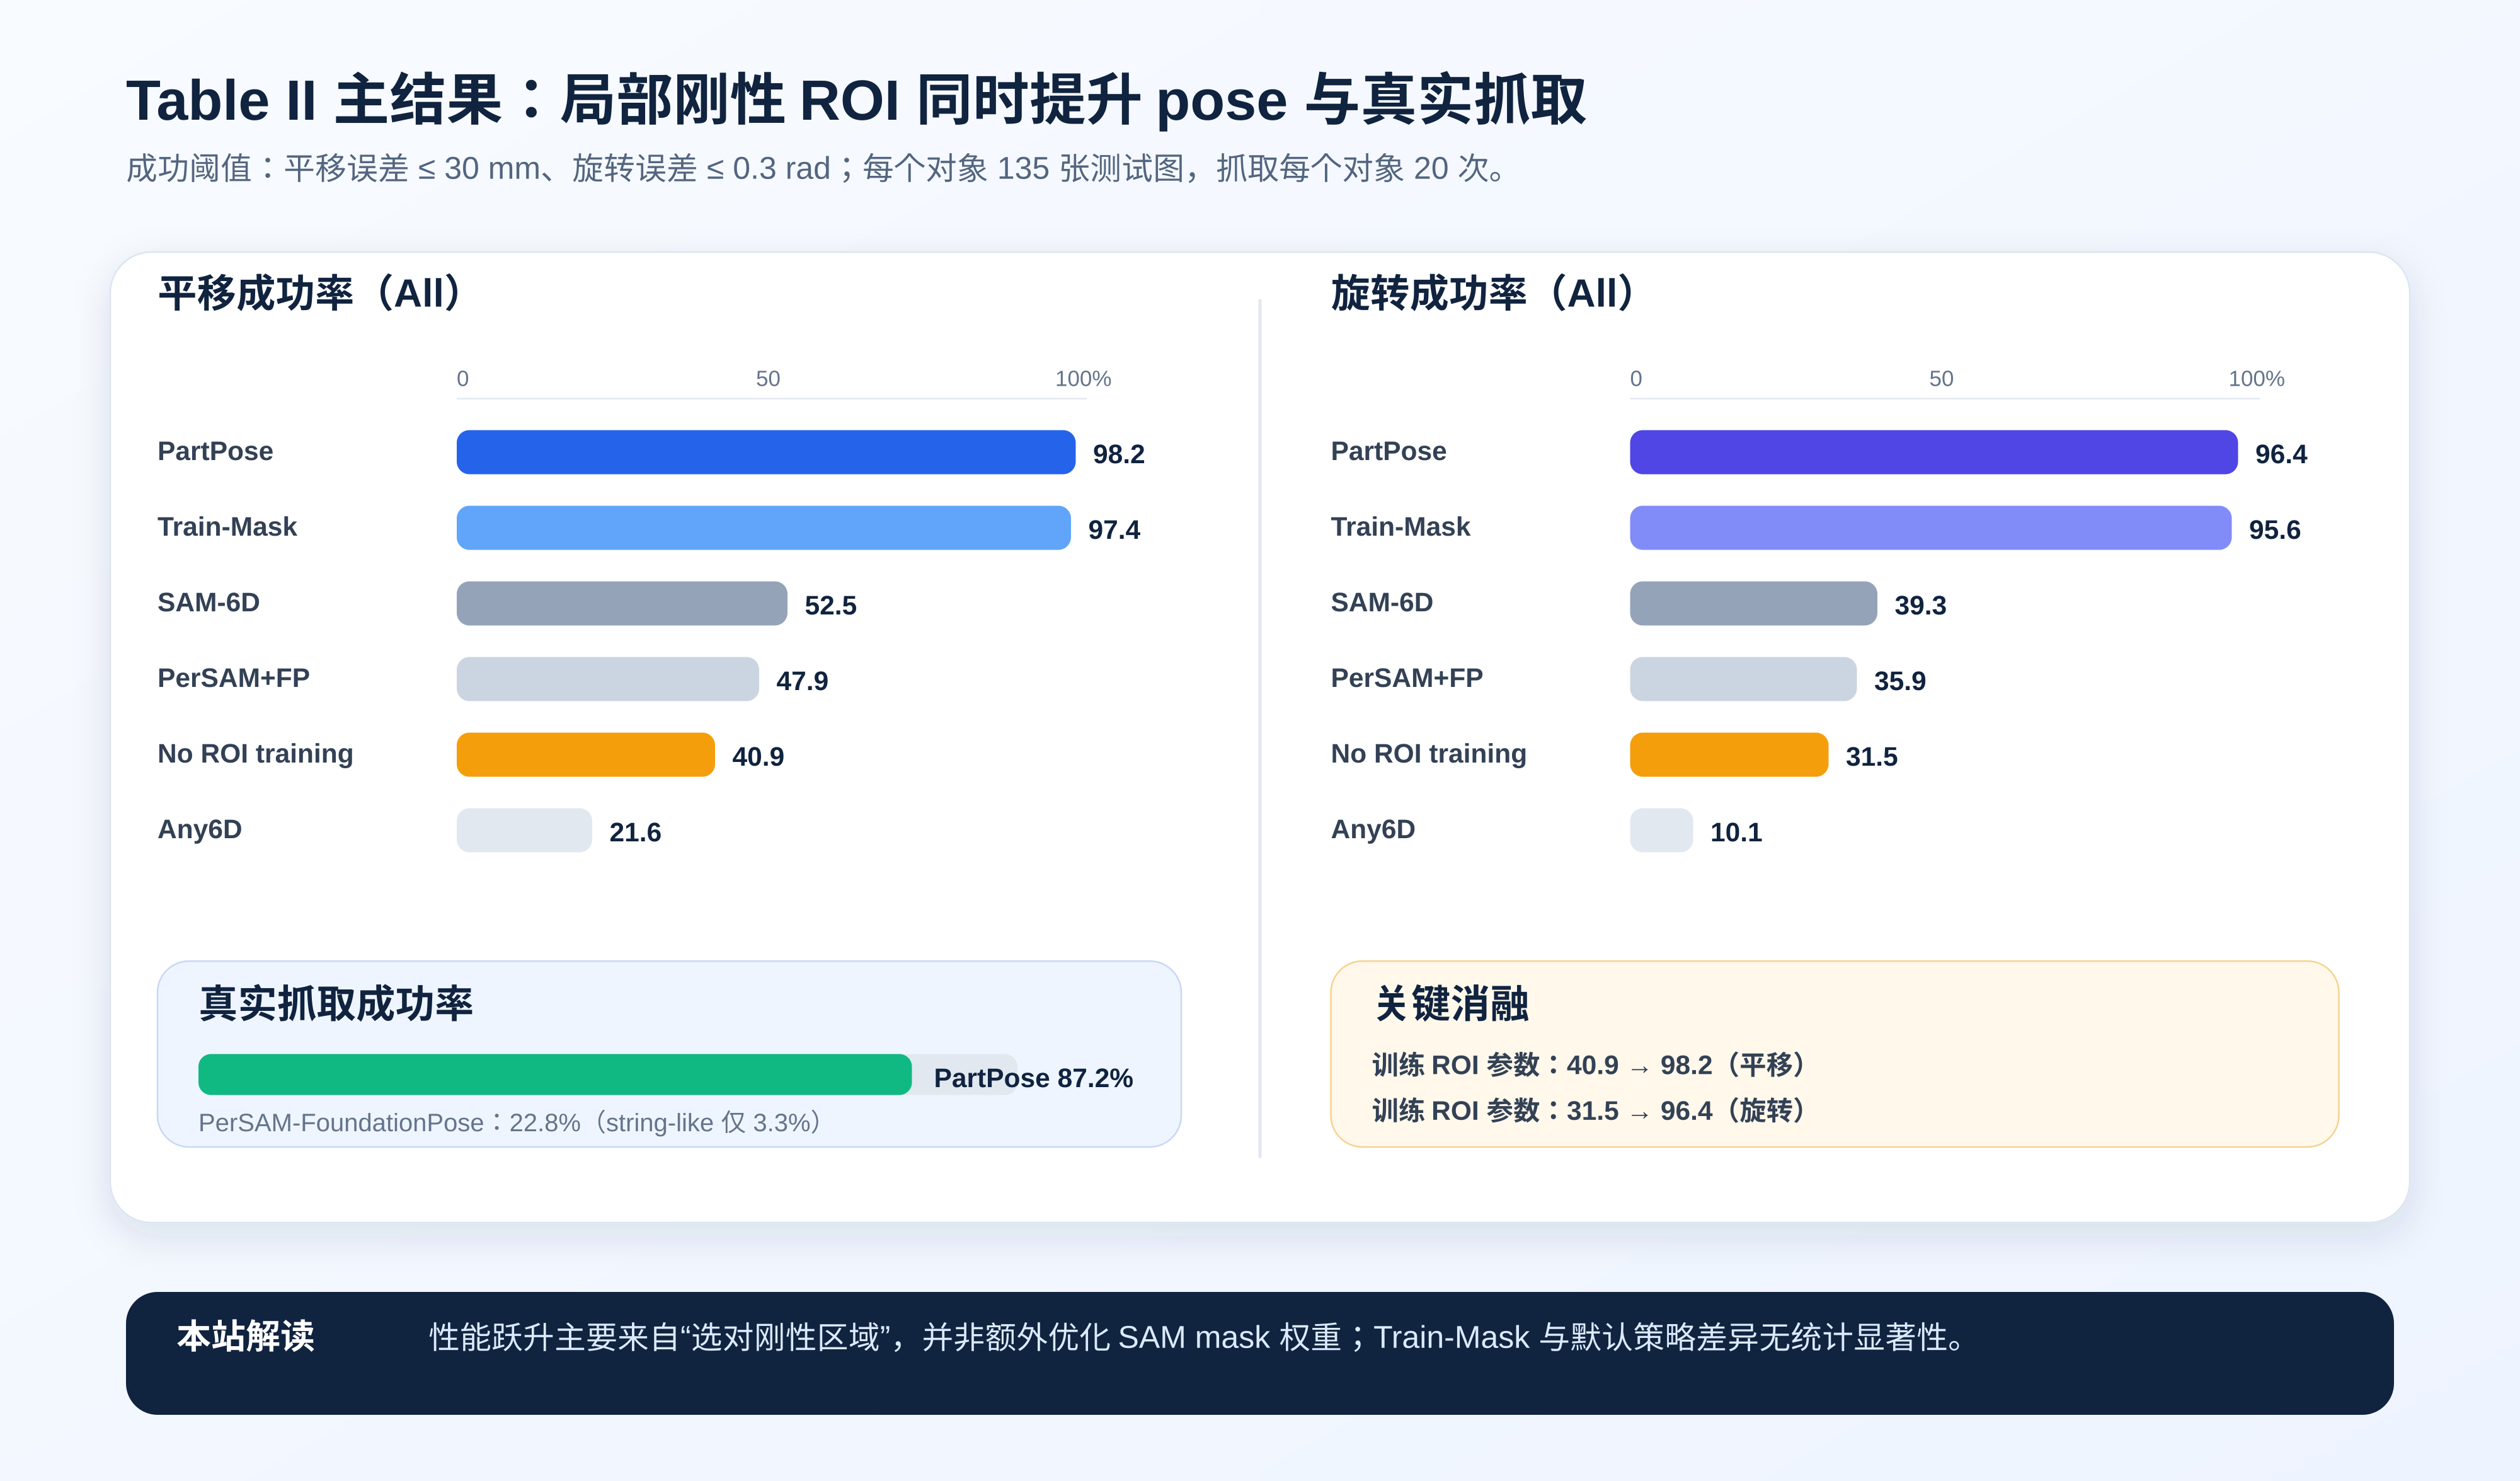Click the Train-Mask label in translation chart

(x=227, y=526)
